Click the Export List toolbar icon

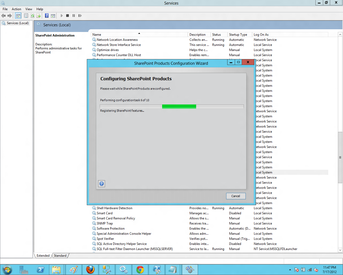39,16
